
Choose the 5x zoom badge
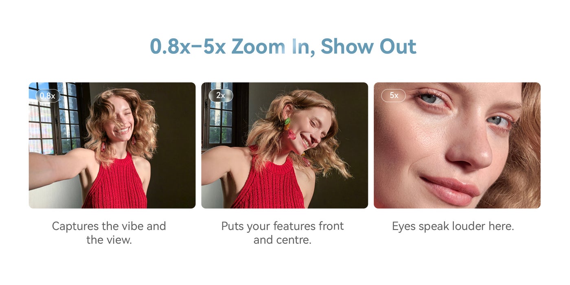point(393,95)
